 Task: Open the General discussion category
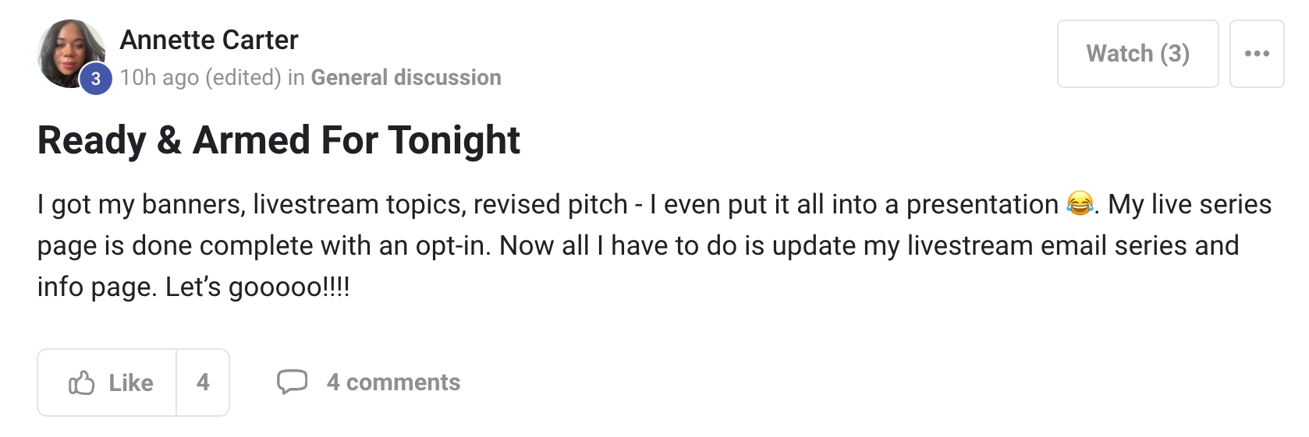click(x=406, y=78)
